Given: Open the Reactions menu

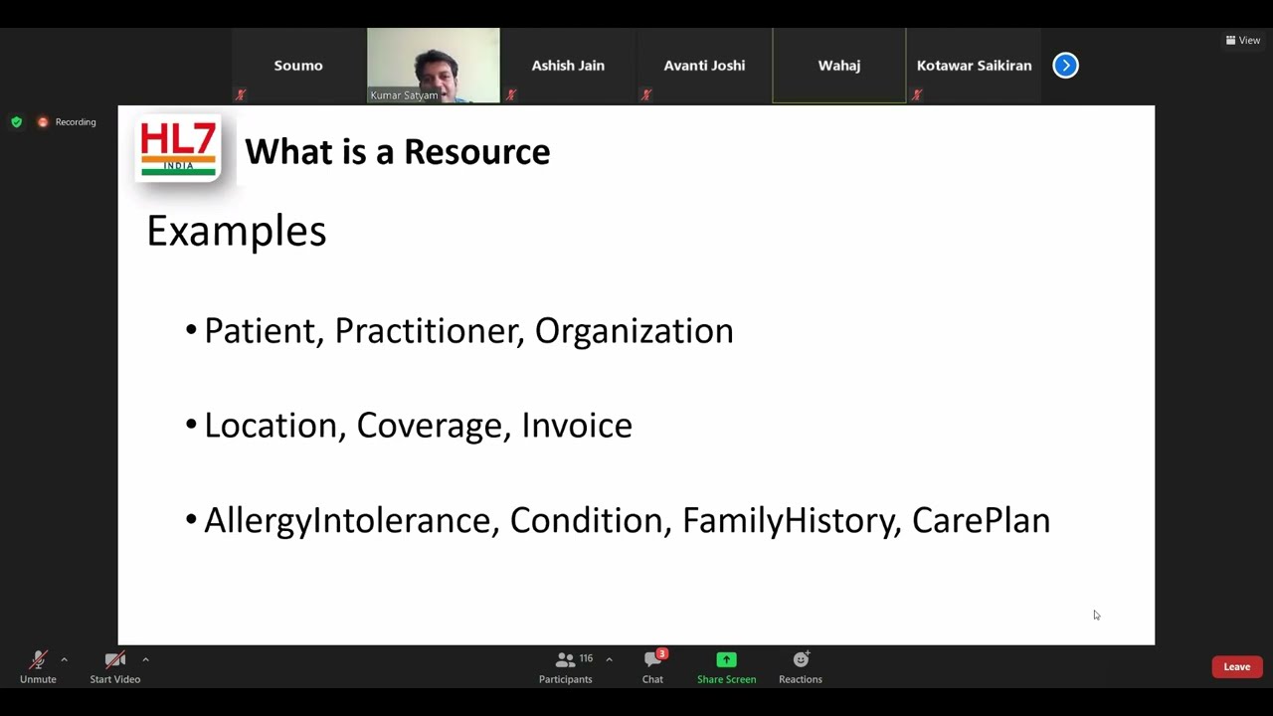Looking at the screenshot, I should point(801,666).
